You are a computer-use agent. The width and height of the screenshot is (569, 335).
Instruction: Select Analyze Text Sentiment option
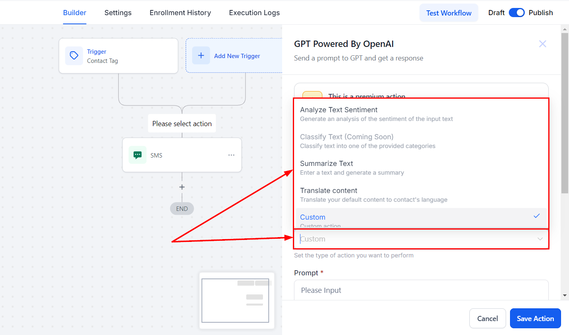[x=339, y=110]
